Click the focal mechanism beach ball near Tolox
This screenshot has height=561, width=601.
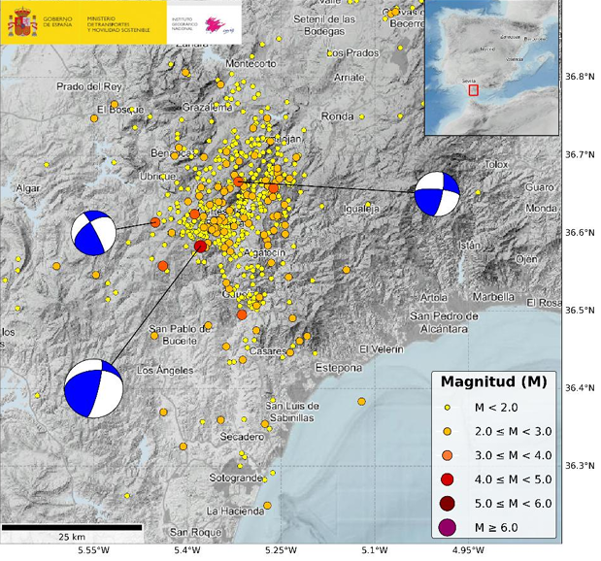[x=436, y=194]
